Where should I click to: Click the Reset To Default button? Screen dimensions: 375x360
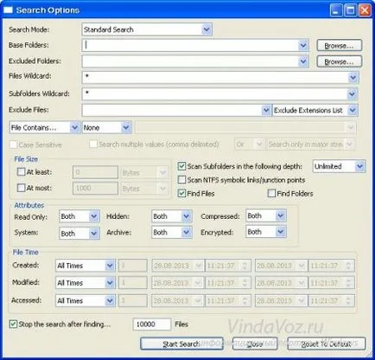tap(327, 344)
